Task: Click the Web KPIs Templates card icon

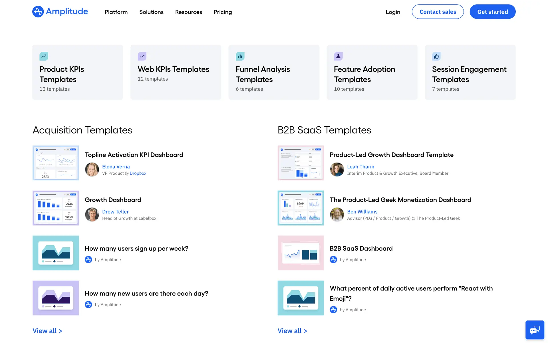Action: [142, 56]
